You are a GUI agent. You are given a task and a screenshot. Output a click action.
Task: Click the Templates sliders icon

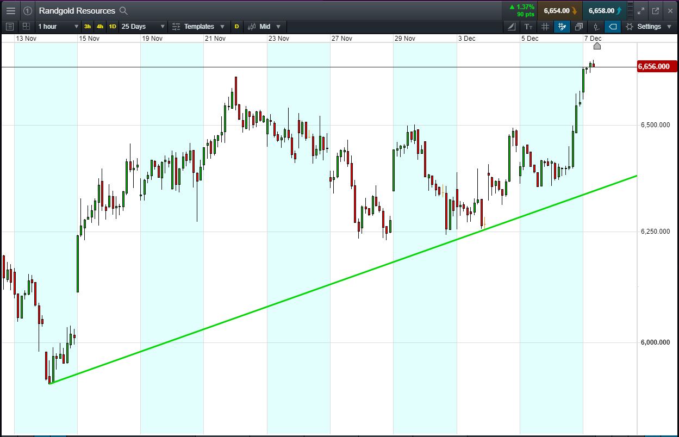(176, 26)
